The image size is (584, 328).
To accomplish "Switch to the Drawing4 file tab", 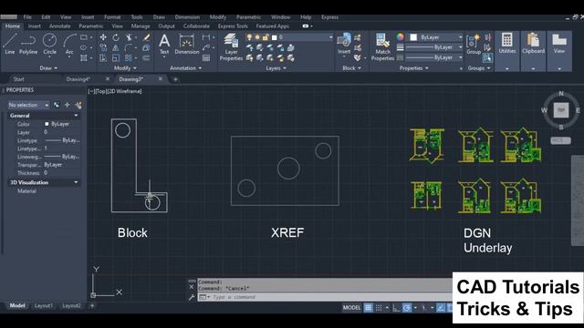I will tap(78, 79).
